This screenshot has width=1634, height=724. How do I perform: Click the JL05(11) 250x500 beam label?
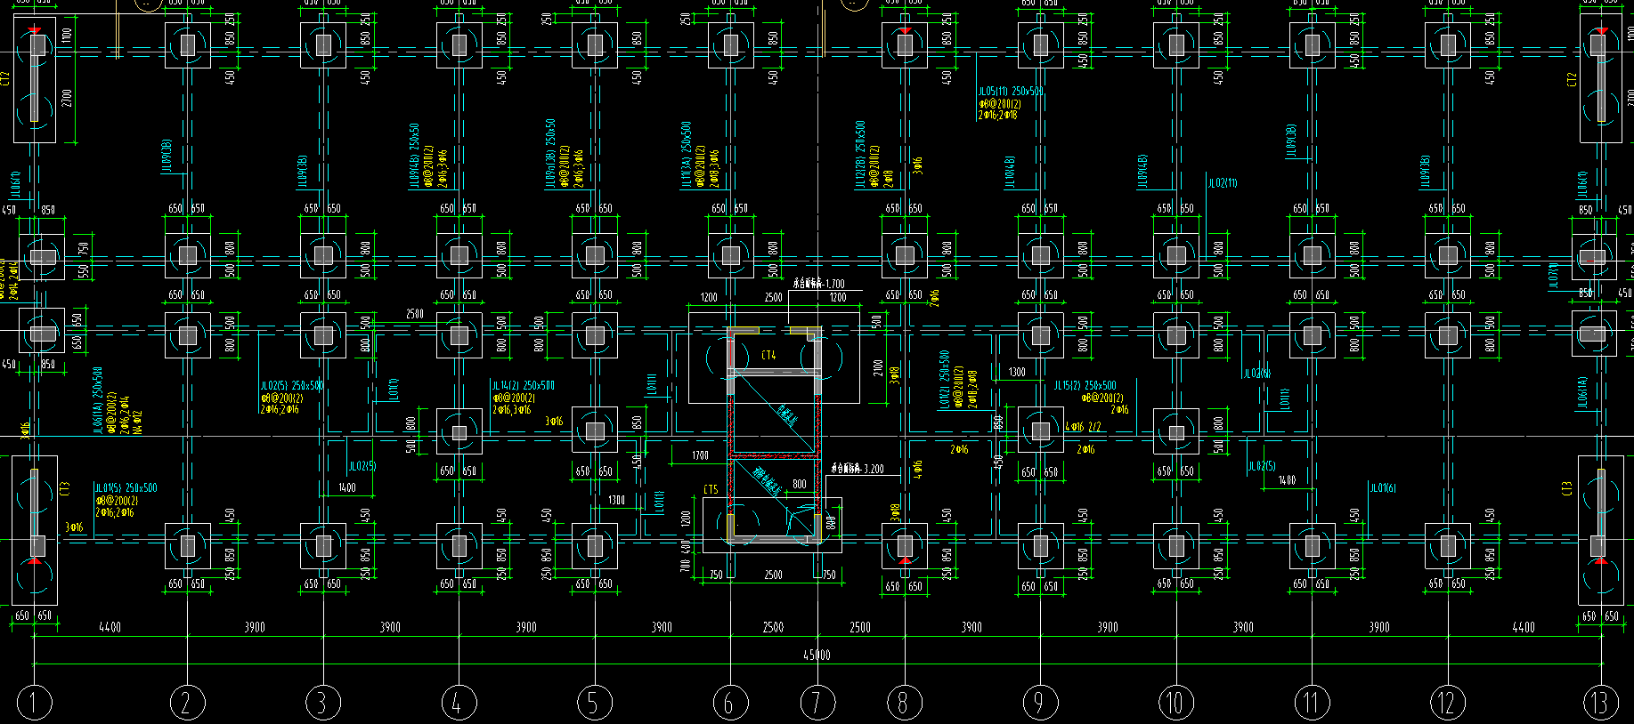pos(1011,92)
